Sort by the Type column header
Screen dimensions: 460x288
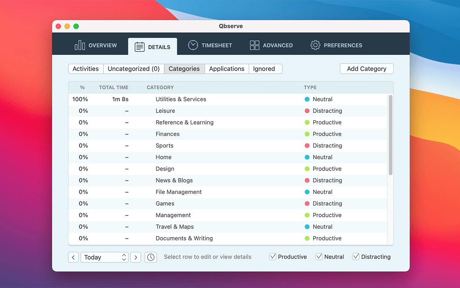(310, 88)
